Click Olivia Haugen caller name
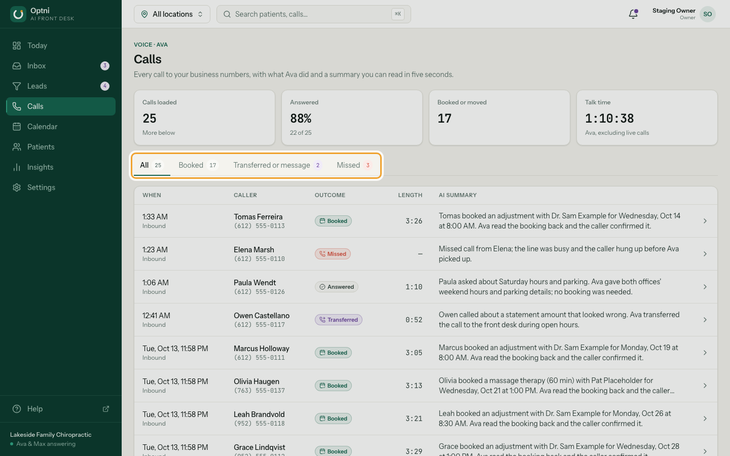Image resolution: width=730 pixels, height=456 pixels. coord(257,382)
